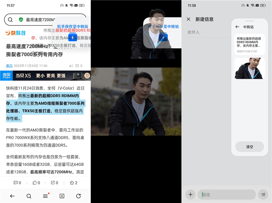
Task: Tap the 收件人 recipient field
Action: point(209,32)
